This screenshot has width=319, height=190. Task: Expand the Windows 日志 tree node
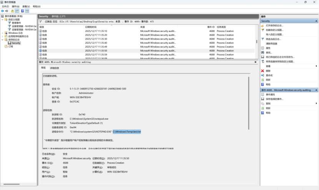pos(2,33)
